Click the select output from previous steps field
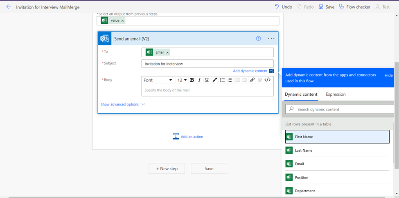The height and width of the screenshot is (198, 399). click(188, 21)
